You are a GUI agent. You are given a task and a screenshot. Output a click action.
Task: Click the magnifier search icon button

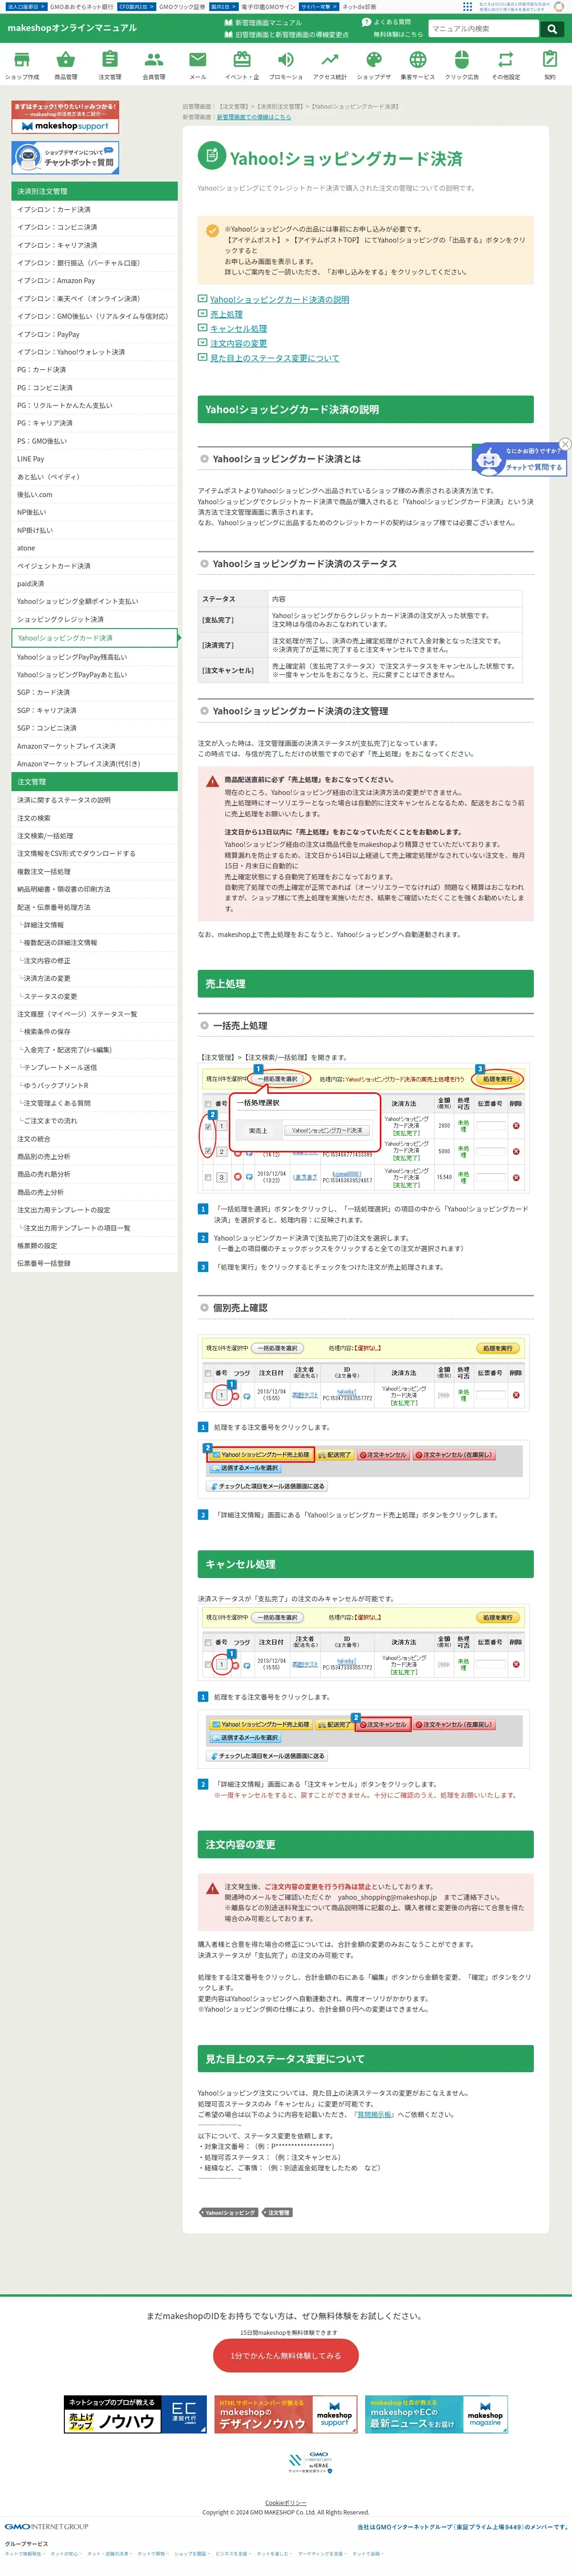(x=552, y=29)
